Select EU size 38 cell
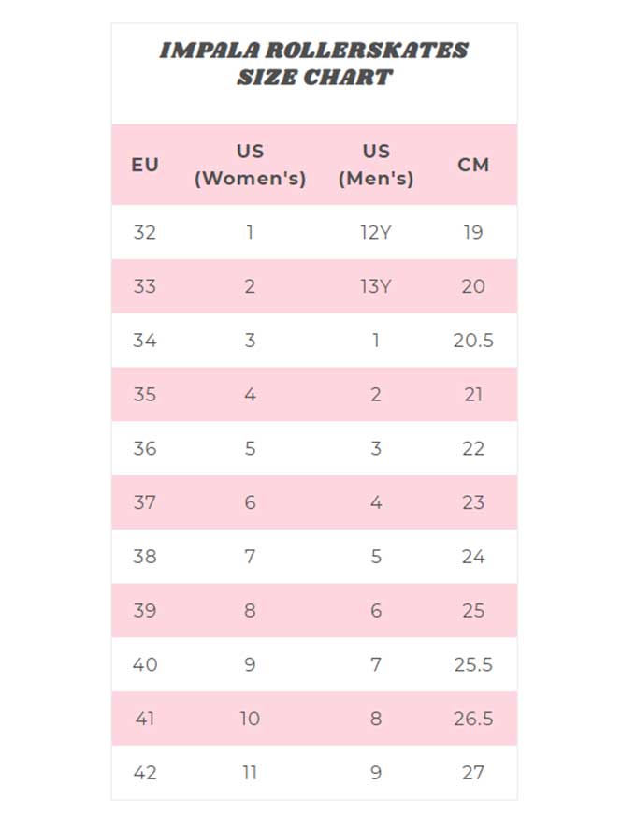This screenshot has height=814, width=636. point(145,557)
